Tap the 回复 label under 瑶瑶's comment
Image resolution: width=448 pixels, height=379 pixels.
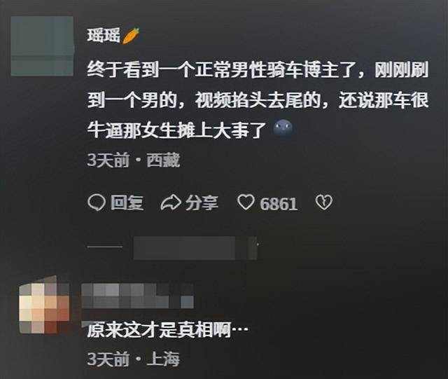[127, 203]
